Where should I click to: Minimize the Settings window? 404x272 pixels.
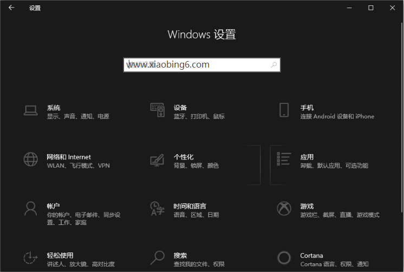349,8
